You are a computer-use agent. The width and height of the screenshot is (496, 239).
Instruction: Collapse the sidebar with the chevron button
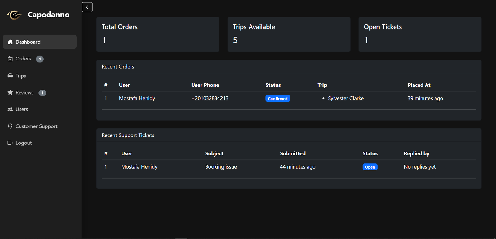tap(87, 7)
